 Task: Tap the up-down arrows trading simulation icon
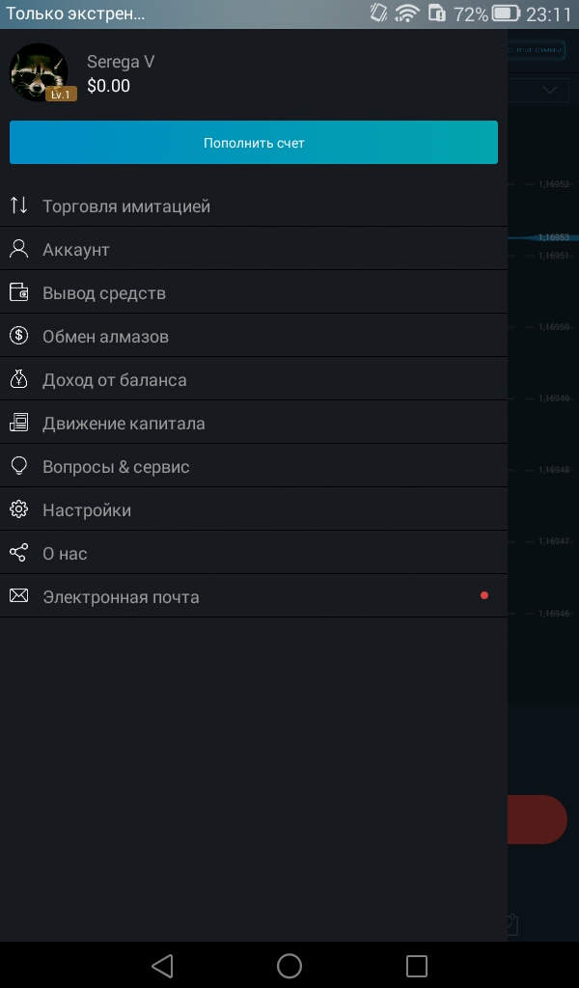pos(19,206)
